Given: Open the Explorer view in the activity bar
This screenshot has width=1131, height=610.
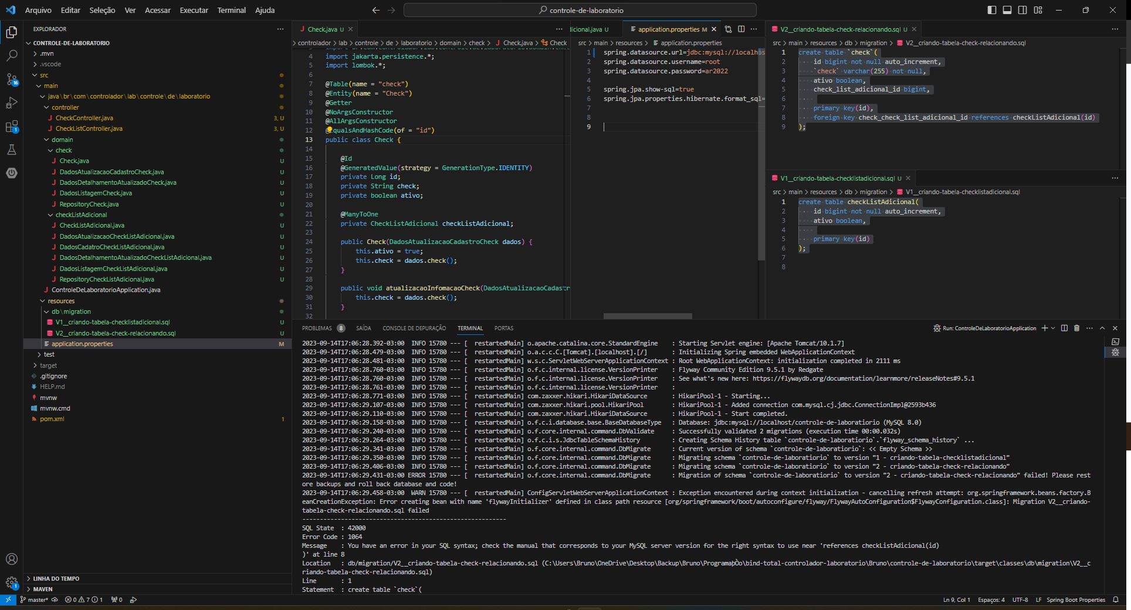Looking at the screenshot, I should pos(11,32).
